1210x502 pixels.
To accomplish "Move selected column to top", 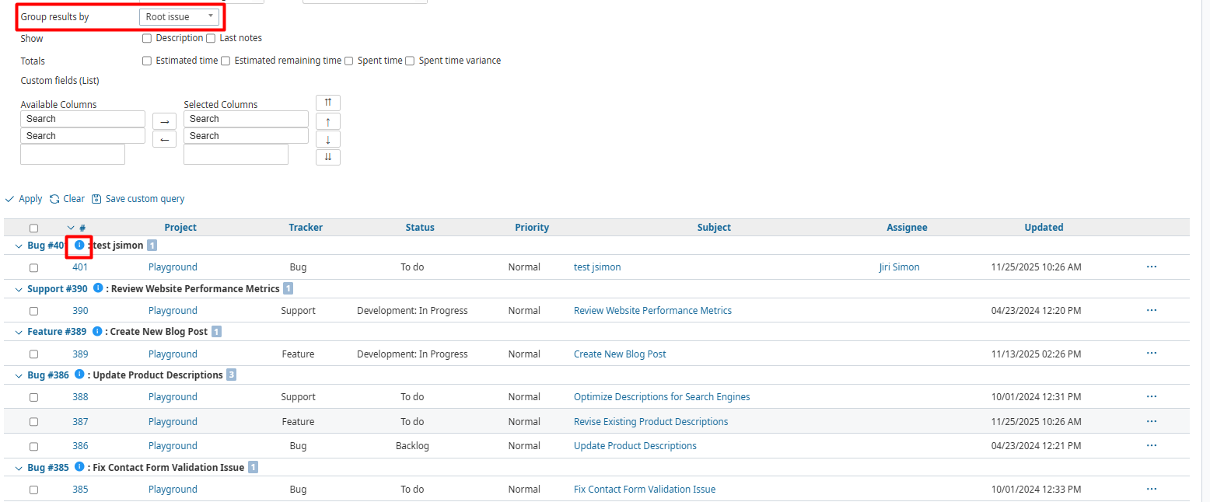I will [327, 103].
